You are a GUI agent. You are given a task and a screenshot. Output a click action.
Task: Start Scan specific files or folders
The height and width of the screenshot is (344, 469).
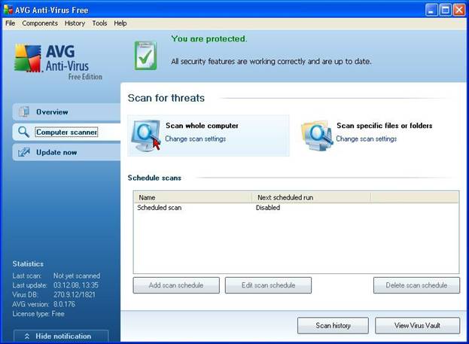[385, 126]
